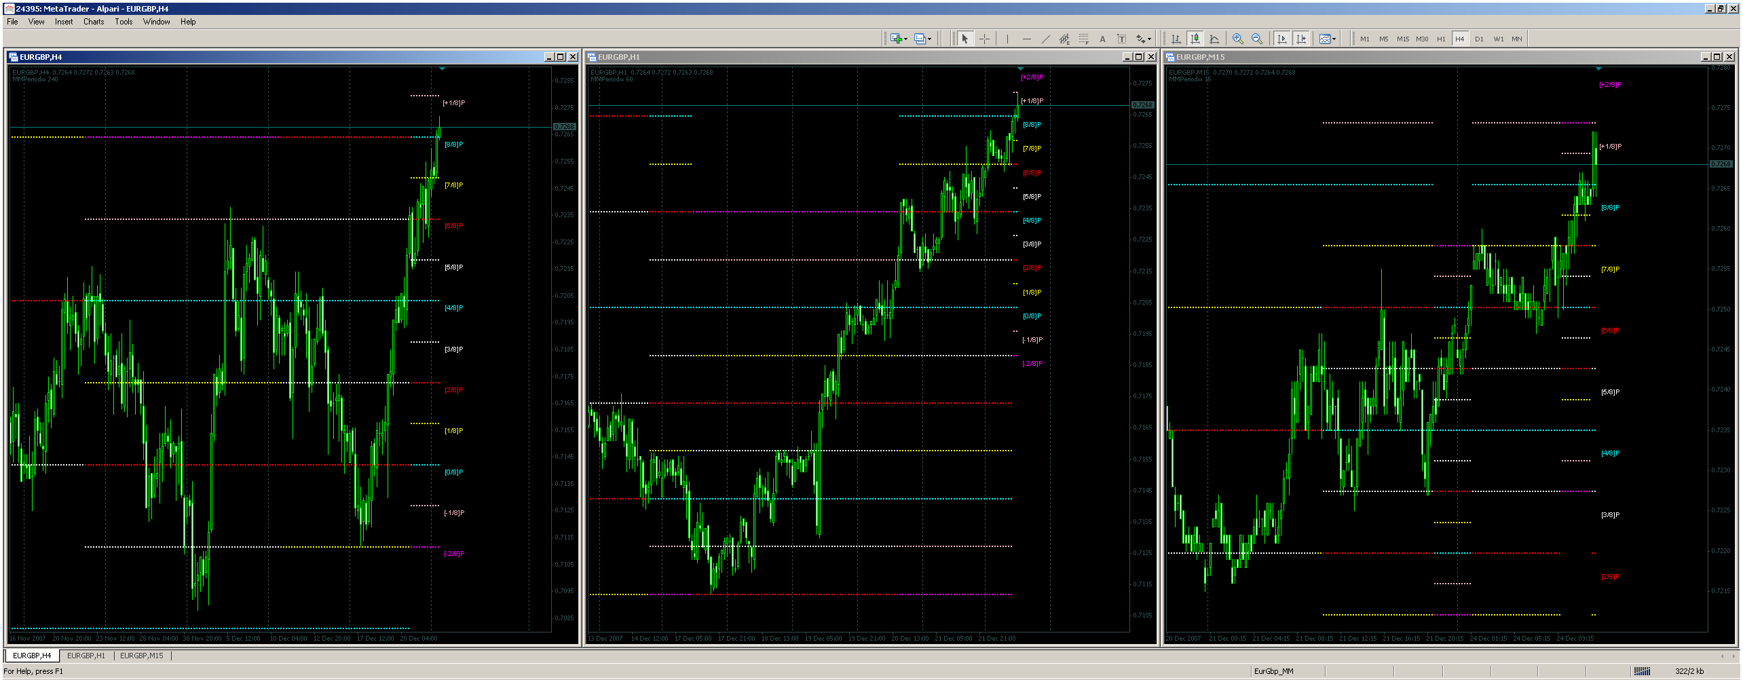
Task: Click the EURGBP,H1 chart window title bar
Action: [x=871, y=57]
